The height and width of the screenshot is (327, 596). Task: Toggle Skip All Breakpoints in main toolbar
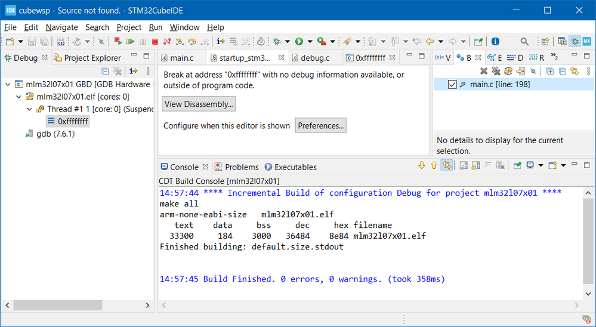pos(101,41)
